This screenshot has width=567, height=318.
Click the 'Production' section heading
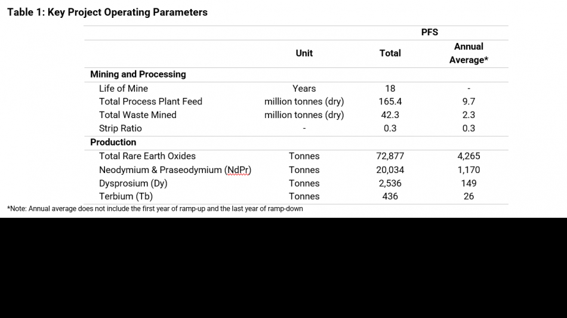[x=113, y=142]
